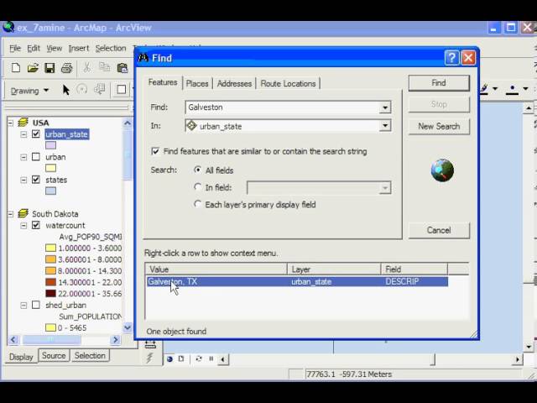
Task: Click the Paste clipboard icon
Action: pos(123,68)
